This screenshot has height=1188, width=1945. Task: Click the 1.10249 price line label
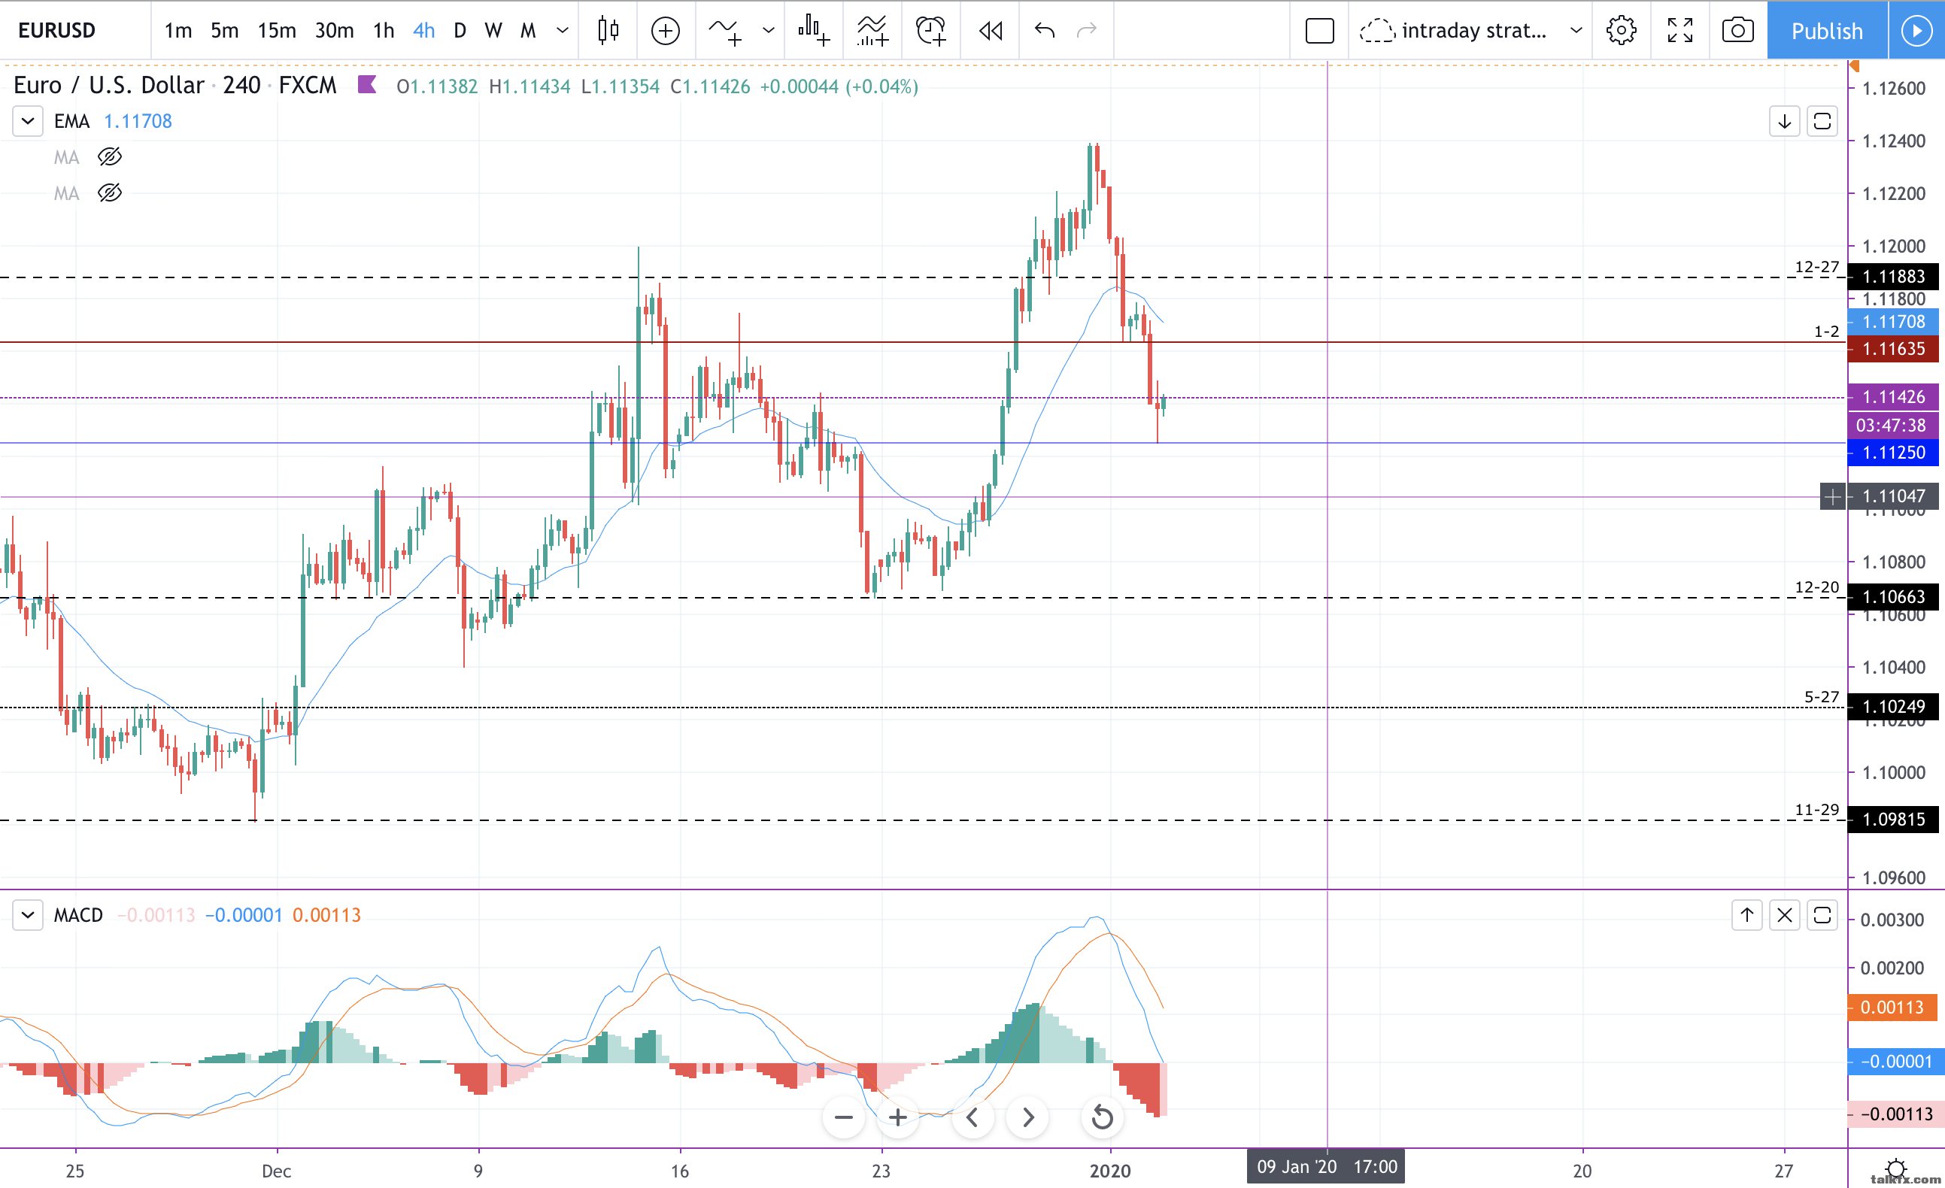pos(1893,707)
